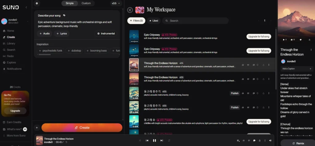Add Audio to the song
The height and width of the screenshot is (146, 315).
pos(45,34)
